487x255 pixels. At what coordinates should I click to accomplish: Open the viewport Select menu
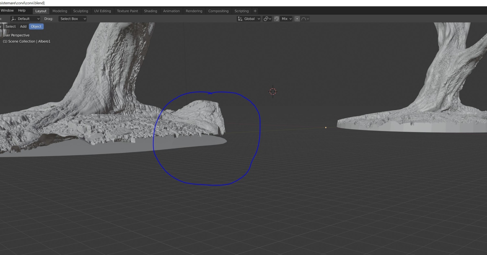tap(11, 26)
